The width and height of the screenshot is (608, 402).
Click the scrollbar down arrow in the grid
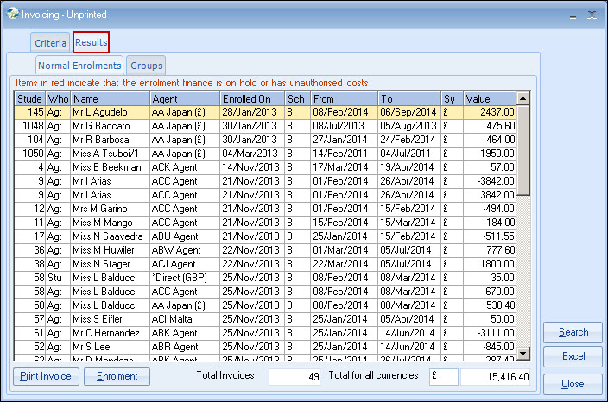coord(523,354)
